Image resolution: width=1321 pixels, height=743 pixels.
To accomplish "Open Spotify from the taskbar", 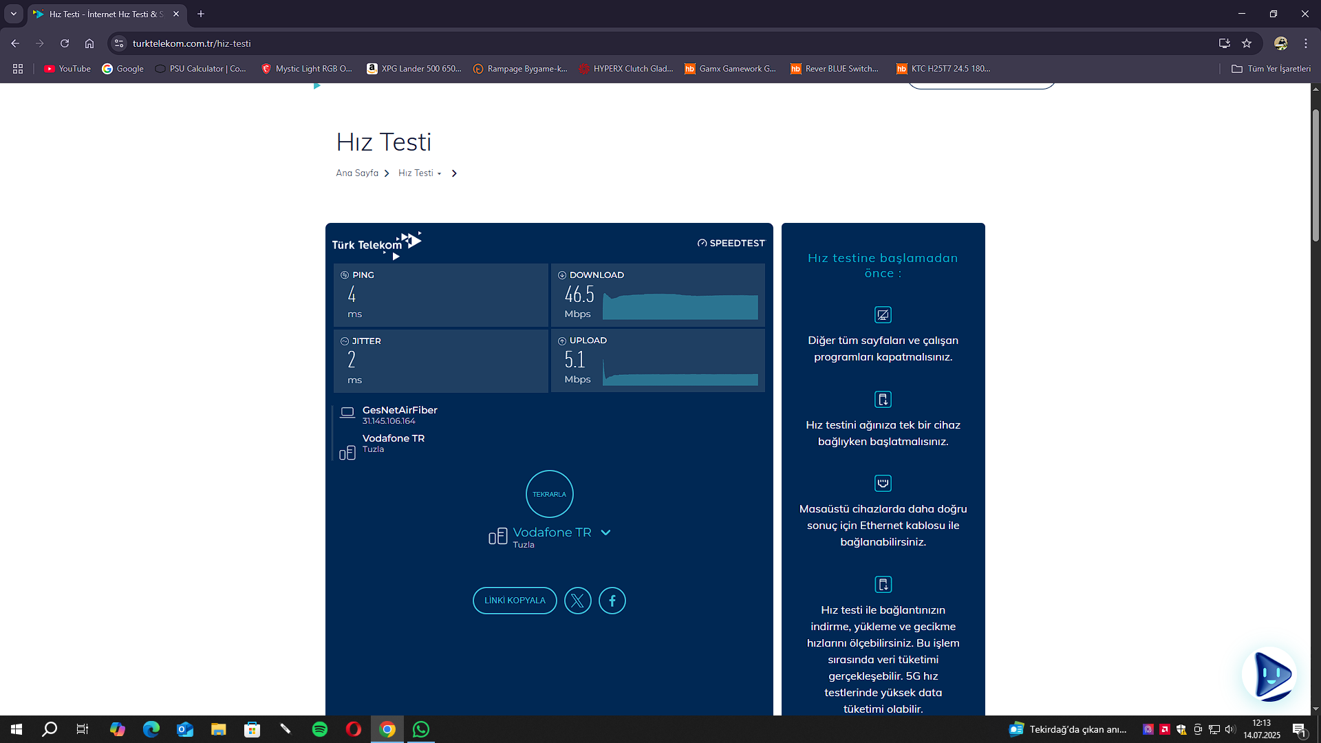I will pos(320,729).
